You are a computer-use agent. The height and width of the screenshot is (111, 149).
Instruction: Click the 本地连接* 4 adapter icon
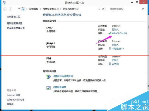110,49
